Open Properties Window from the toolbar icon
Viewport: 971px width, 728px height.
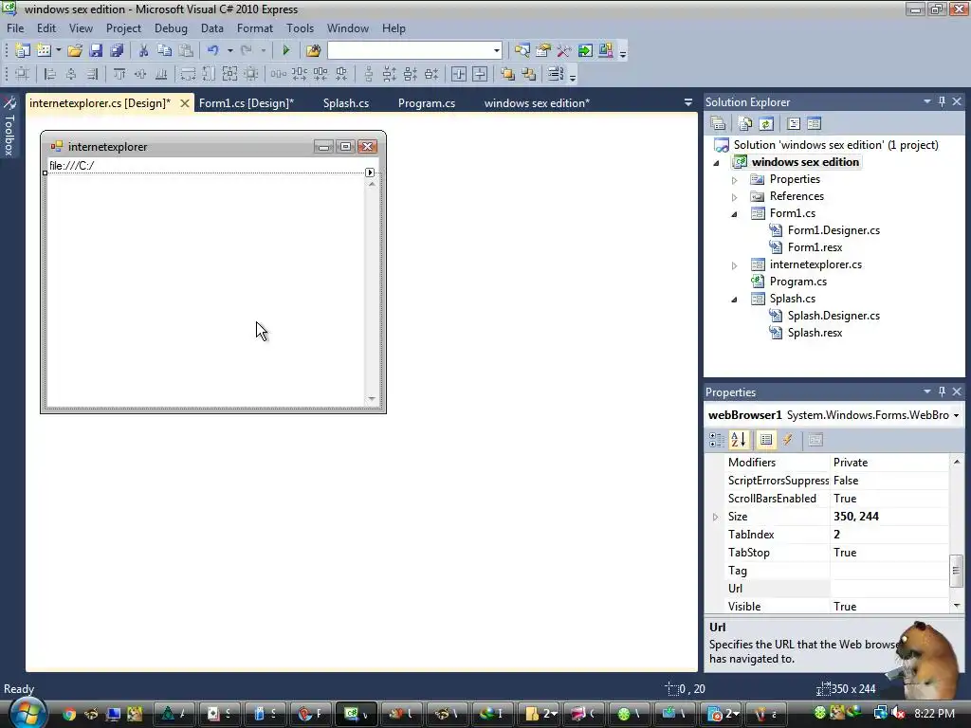click(x=543, y=51)
